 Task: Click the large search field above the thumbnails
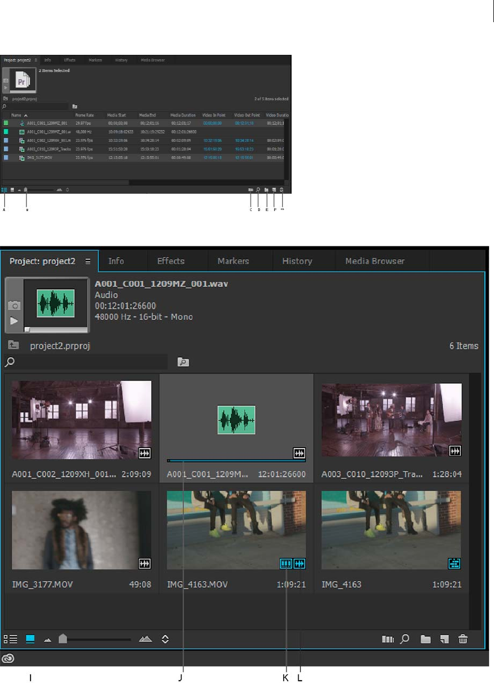89,362
